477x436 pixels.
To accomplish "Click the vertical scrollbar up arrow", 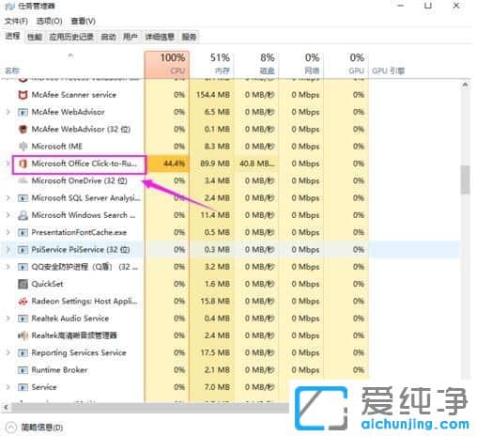I will (x=465, y=85).
